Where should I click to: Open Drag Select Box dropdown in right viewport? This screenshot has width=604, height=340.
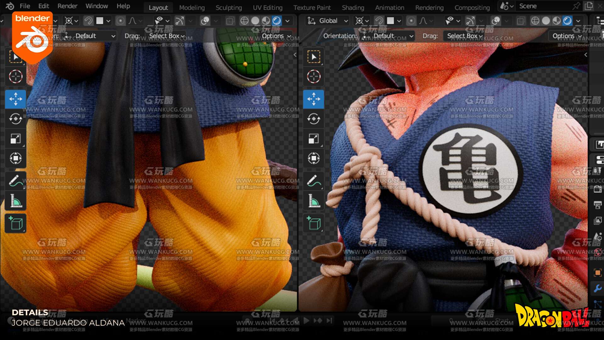[x=464, y=36]
